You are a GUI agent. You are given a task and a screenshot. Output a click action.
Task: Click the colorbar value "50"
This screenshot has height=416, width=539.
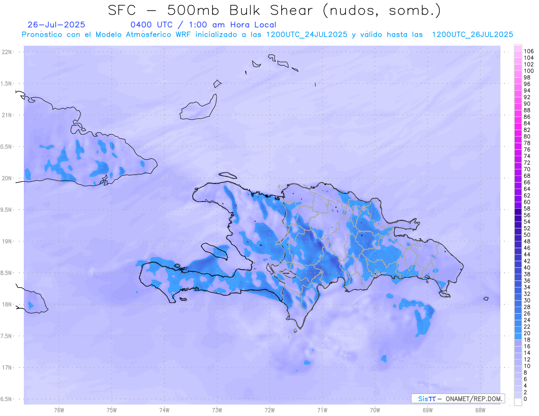click(527, 235)
